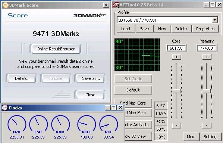The height and width of the screenshot is (143, 223).
Task: Load the selected ATITool profile
Action: coord(126,29)
